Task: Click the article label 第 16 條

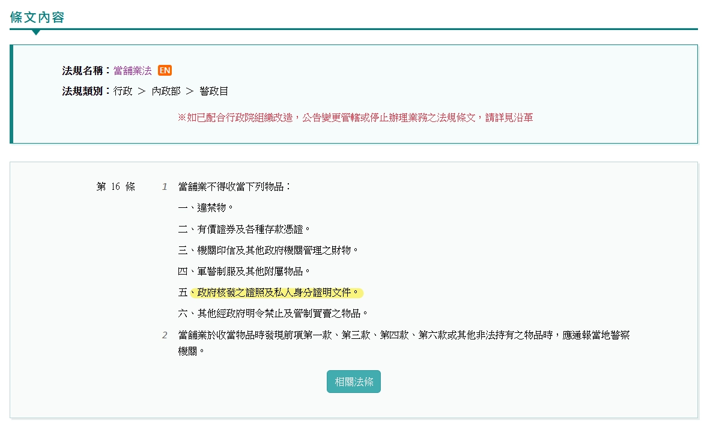Action: point(115,186)
